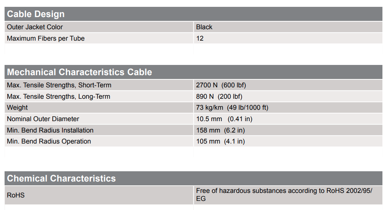
Task: Click the Outer Jacket Color label
Action: click(x=35, y=27)
